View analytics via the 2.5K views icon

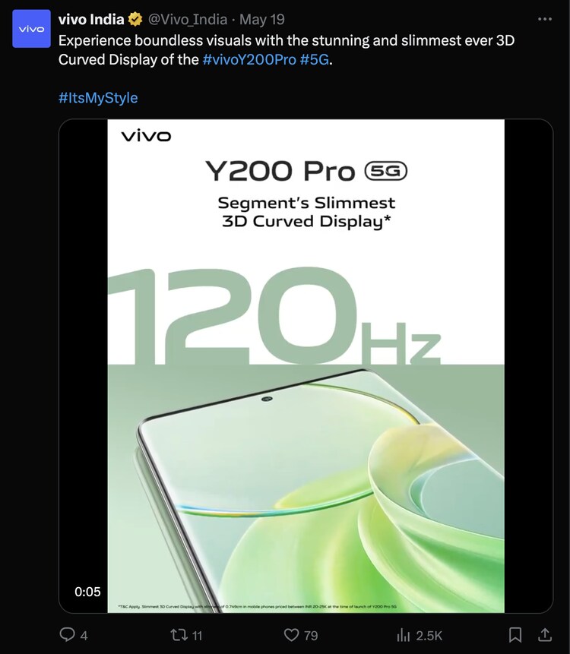click(404, 635)
